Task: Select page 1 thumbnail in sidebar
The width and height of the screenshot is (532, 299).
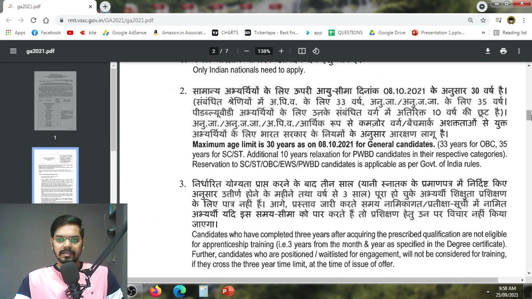Action: (x=55, y=101)
